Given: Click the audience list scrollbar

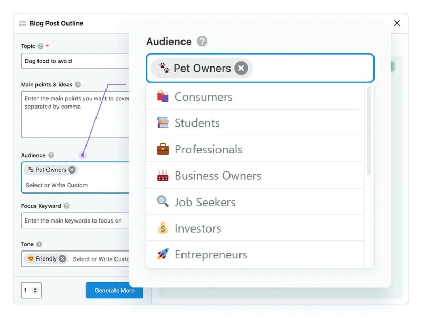Looking at the screenshot, I should click(369, 132).
